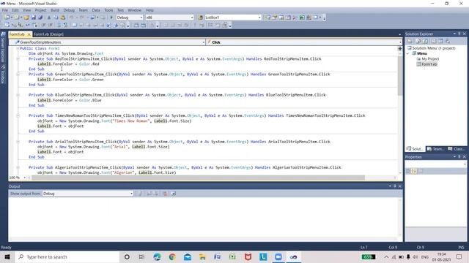Click the Alphabetical sort icon in Properties panel

pos(414,171)
